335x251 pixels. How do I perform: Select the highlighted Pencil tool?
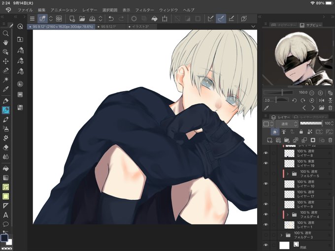5,110
